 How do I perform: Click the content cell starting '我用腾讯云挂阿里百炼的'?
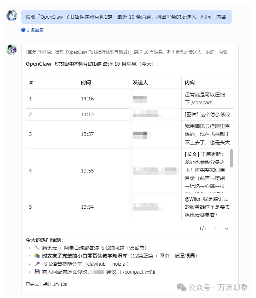point(208,134)
